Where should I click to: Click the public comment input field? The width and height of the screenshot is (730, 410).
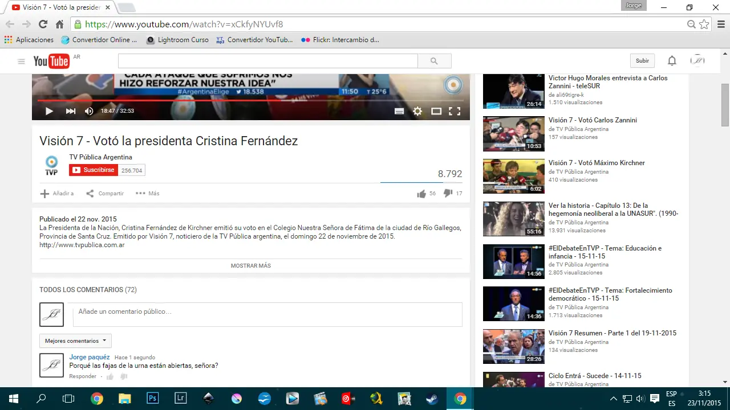click(x=267, y=314)
